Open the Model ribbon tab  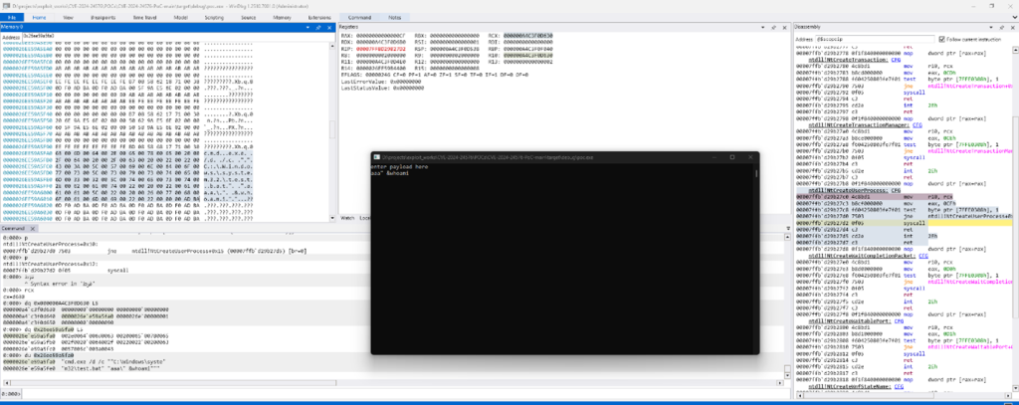pos(181,18)
